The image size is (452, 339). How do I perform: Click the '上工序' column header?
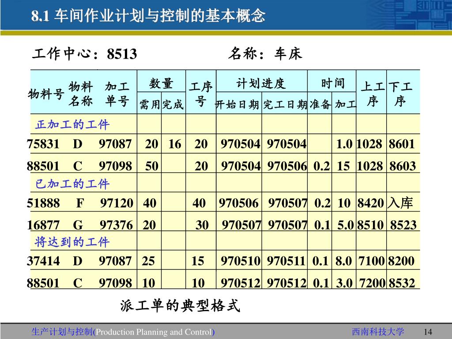tap(372, 94)
